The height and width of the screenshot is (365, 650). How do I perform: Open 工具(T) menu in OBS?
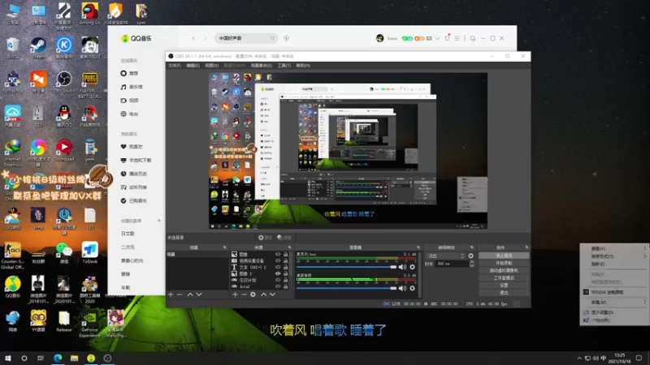pos(284,66)
